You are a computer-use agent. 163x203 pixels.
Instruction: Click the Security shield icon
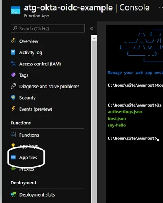pyautogui.click(x=13, y=98)
